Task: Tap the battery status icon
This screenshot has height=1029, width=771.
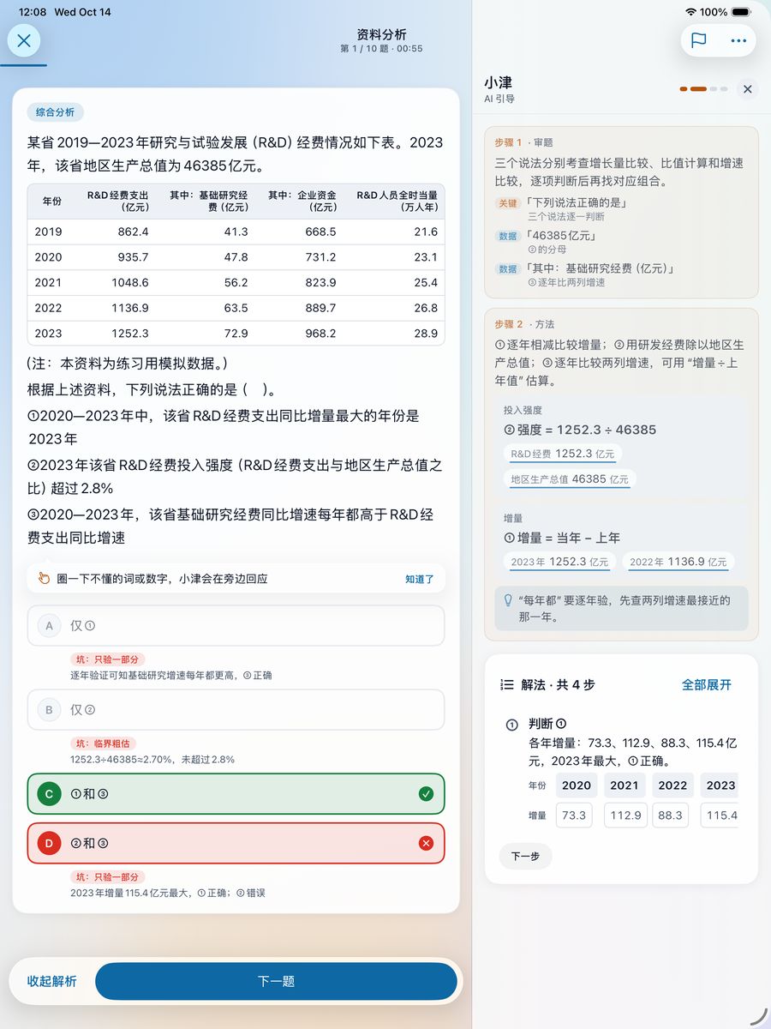Action: pyautogui.click(x=743, y=12)
